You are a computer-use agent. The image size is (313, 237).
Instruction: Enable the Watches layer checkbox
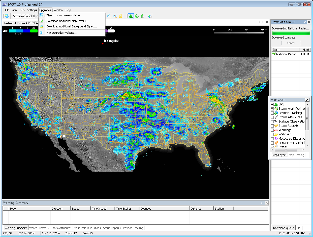coord(272,134)
